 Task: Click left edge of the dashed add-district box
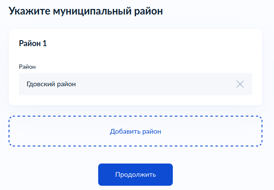(x=9, y=131)
